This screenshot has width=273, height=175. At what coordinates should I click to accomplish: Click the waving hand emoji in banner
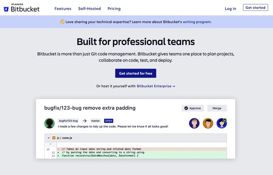point(62,21)
